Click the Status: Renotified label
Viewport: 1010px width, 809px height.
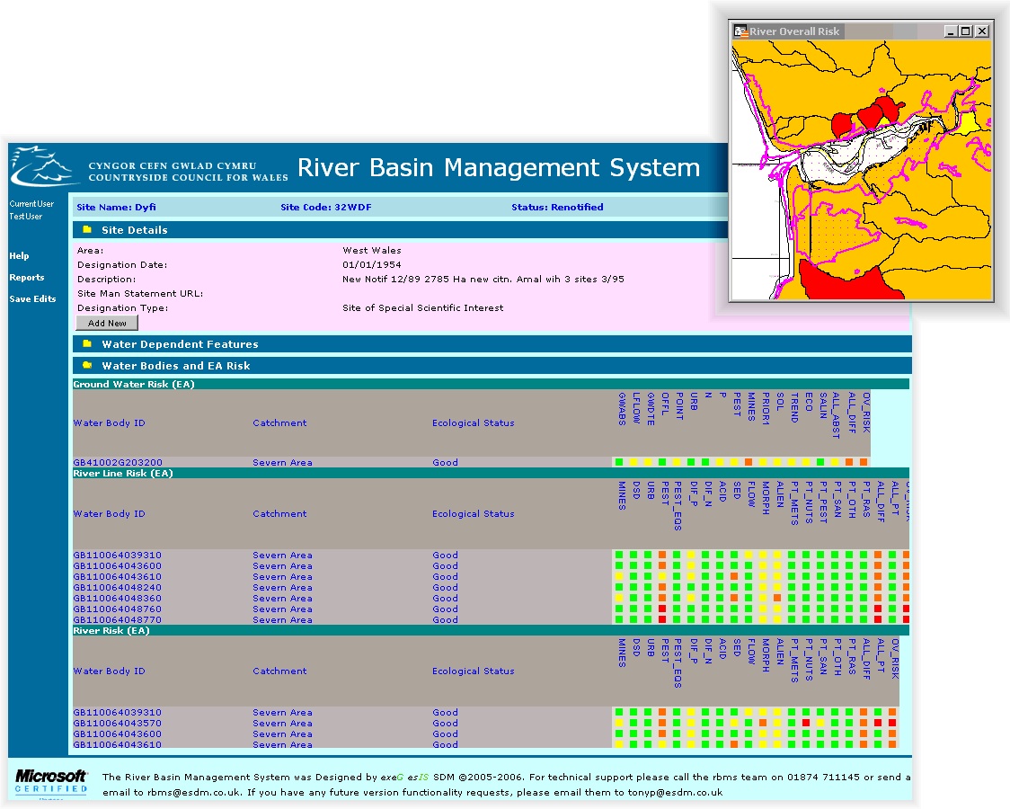coord(557,207)
